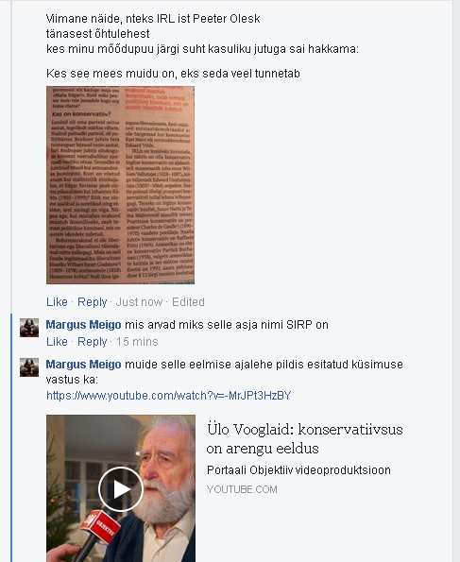Click the 'Just now' comment timestamp

(x=139, y=302)
